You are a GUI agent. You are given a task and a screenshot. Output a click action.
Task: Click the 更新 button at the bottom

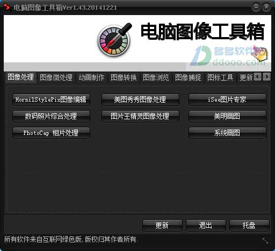coord(162,225)
